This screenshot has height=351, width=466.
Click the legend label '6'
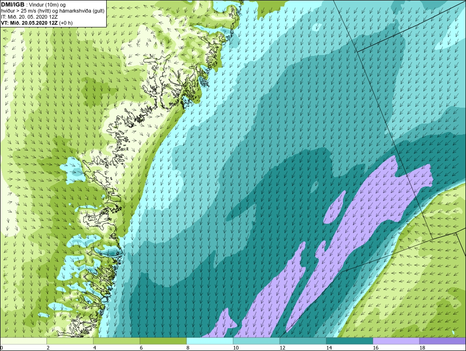141,348
